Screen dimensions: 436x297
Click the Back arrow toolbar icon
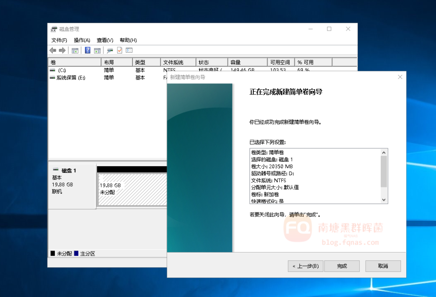pos(53,51)
